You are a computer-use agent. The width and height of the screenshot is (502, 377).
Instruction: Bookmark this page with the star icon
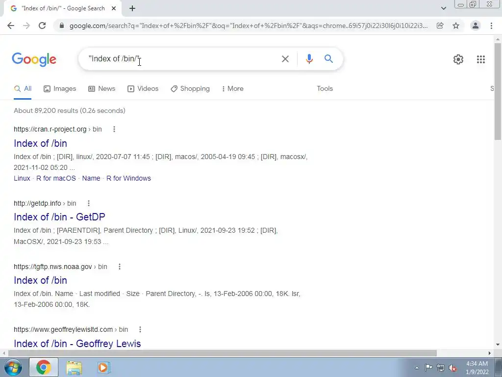(456, 26)
